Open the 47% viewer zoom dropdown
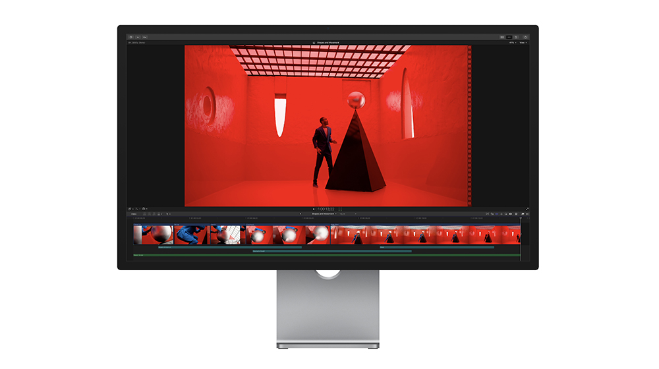The width and height of the screenshot is (659, 369). pos(511,43)
